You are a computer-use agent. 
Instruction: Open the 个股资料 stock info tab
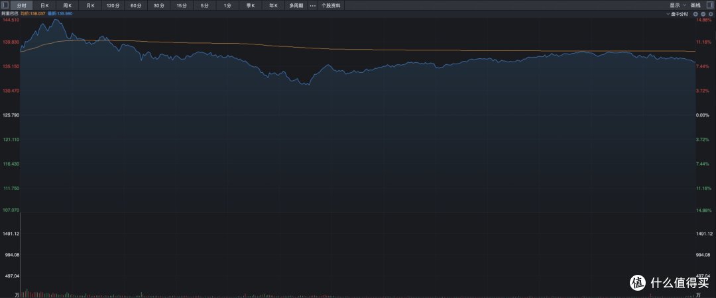(x=331, y=5)
